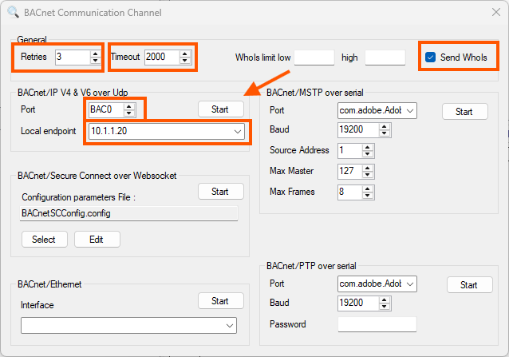The height and width of the screenshot is (357, 509).
Task: Click the magnifier icon in the title bar
Action: pos(13,12)
